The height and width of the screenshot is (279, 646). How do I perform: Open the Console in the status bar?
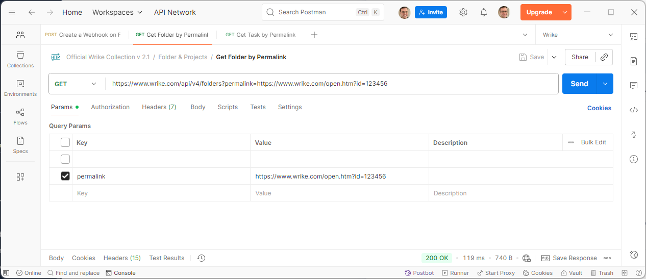(120, 273)
